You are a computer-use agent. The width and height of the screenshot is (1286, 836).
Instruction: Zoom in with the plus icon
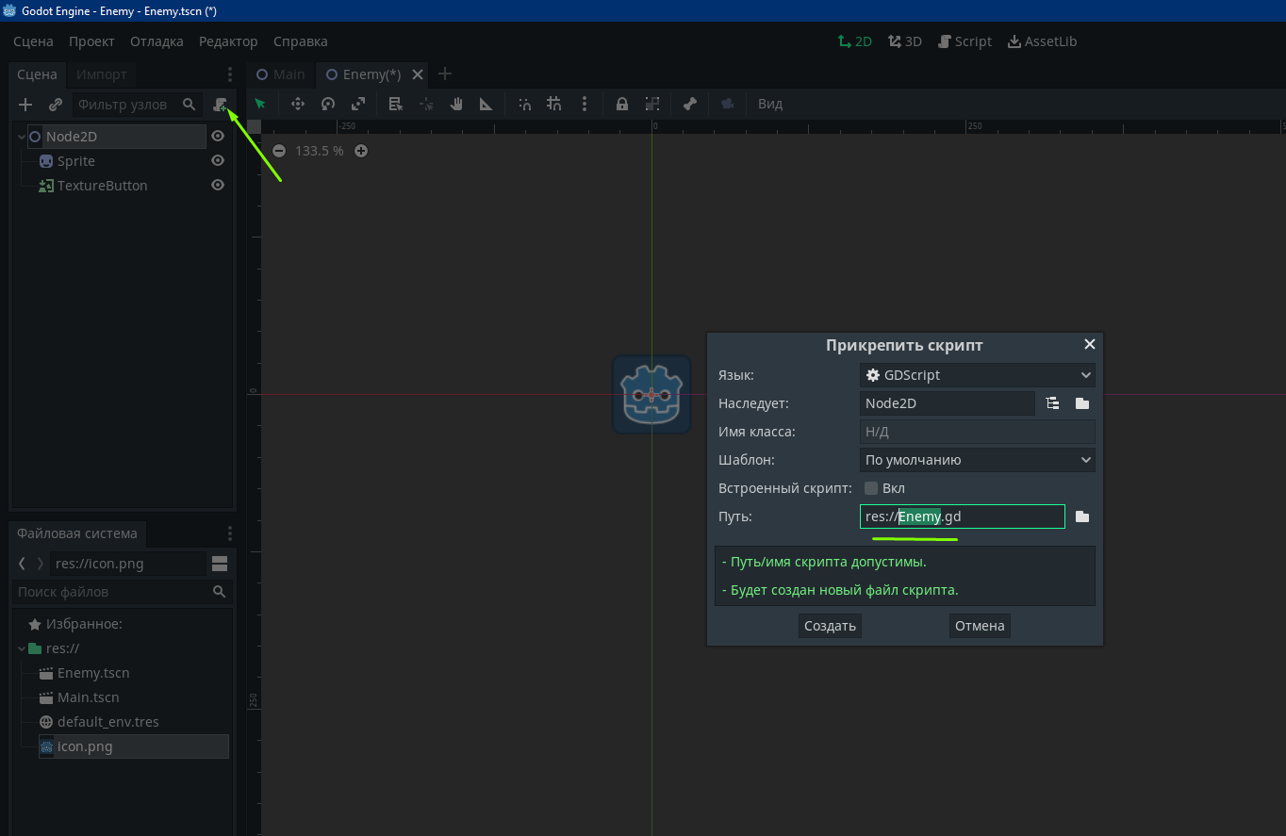tap(361, 151)
